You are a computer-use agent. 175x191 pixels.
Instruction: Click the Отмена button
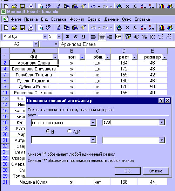(156, 171)
